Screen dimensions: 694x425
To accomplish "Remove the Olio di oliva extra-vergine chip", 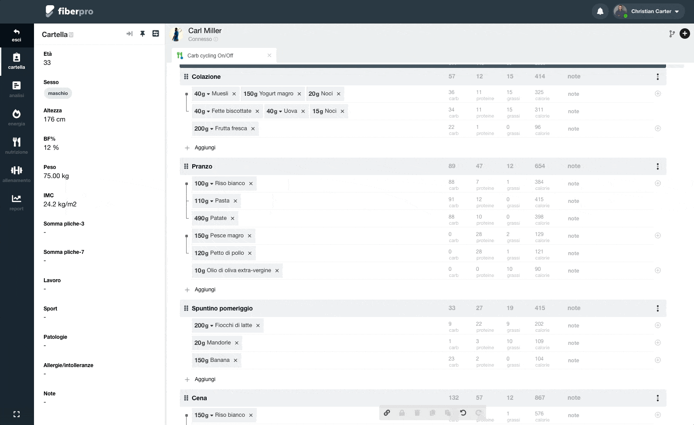I will pyautogui.click(x=277, y=270).
